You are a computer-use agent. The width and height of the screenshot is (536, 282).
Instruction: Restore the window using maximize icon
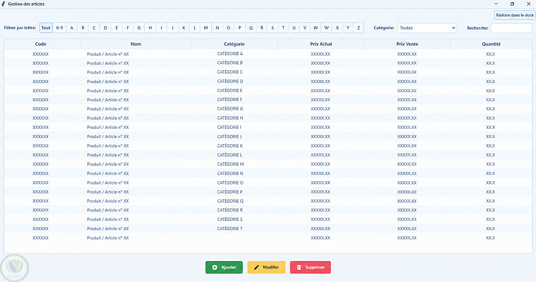click(x=512, y=4)
